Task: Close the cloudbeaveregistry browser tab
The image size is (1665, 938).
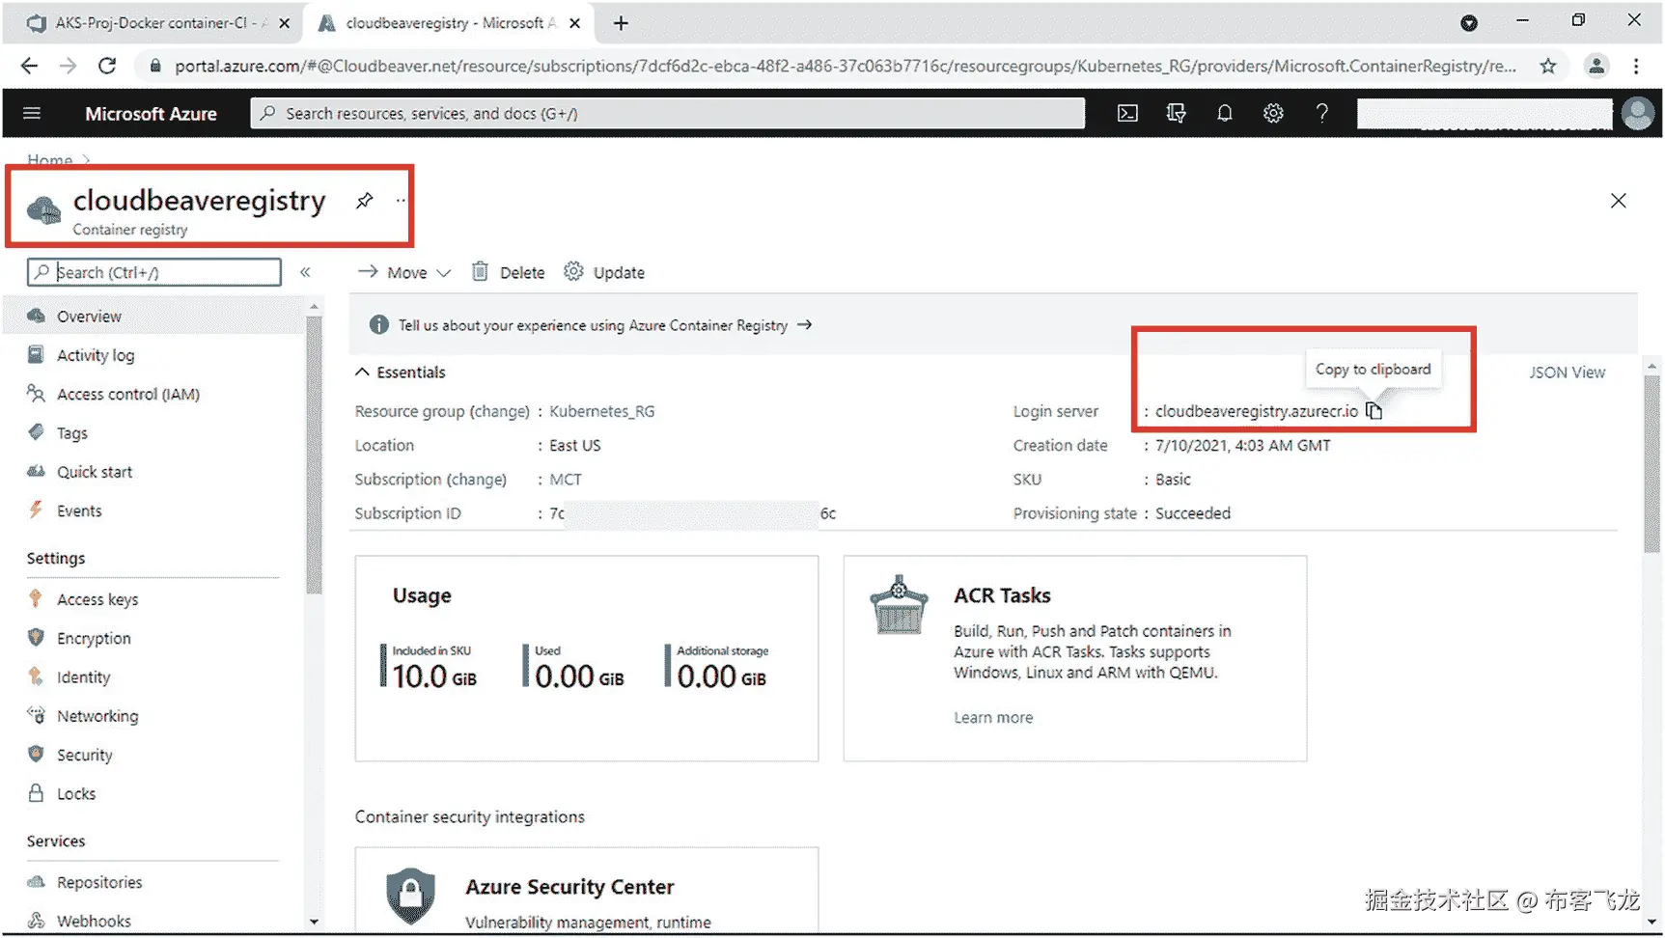Action: coord(574,23)
